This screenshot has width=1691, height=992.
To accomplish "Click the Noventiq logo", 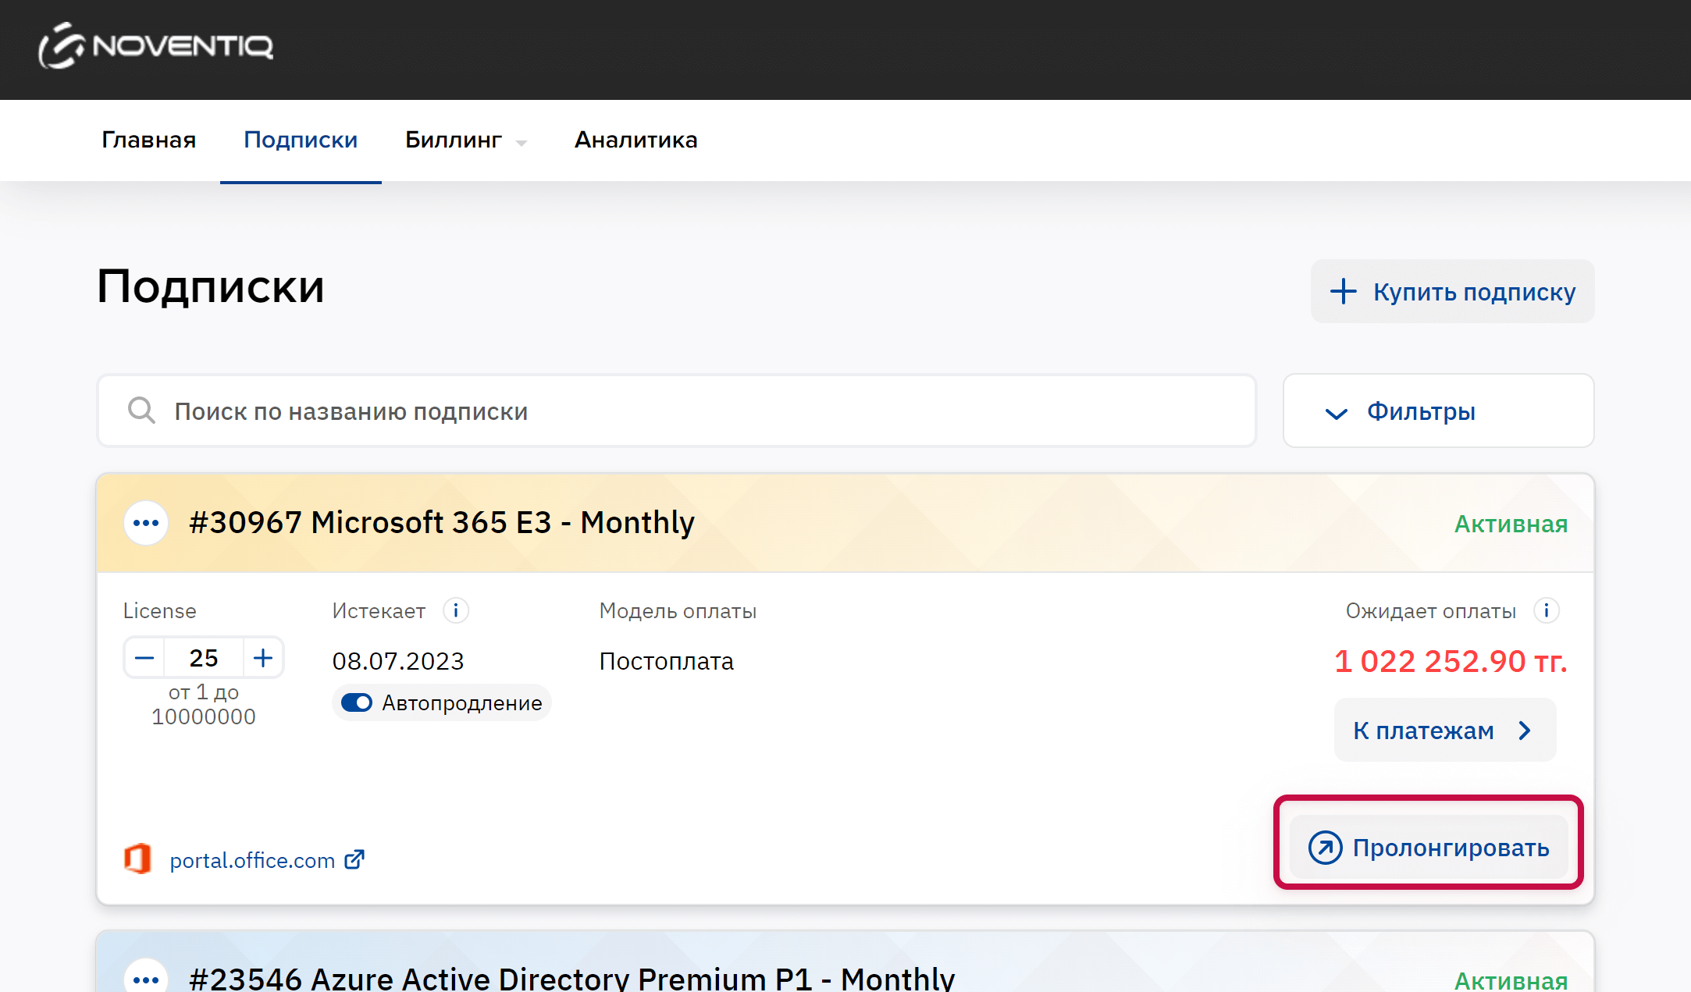I will click(156, 45).
